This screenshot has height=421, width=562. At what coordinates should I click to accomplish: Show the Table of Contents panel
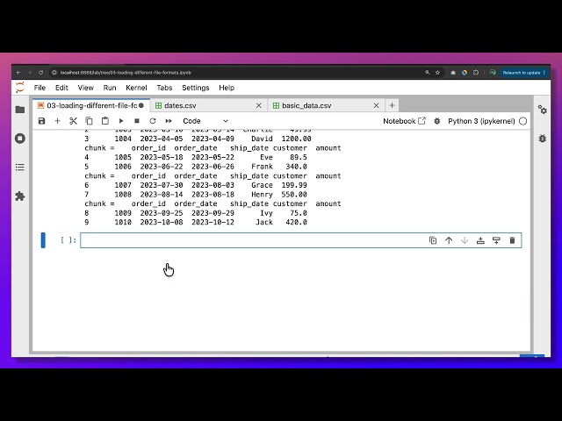pos(20,168)
